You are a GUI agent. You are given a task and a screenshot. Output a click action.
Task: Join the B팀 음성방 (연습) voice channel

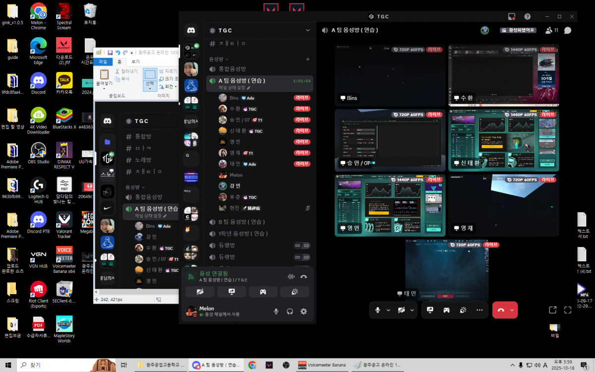pos(243,222)
